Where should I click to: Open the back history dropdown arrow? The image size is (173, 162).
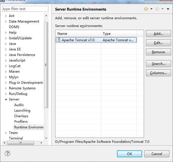pyautogui.click(x=152, y=9)
